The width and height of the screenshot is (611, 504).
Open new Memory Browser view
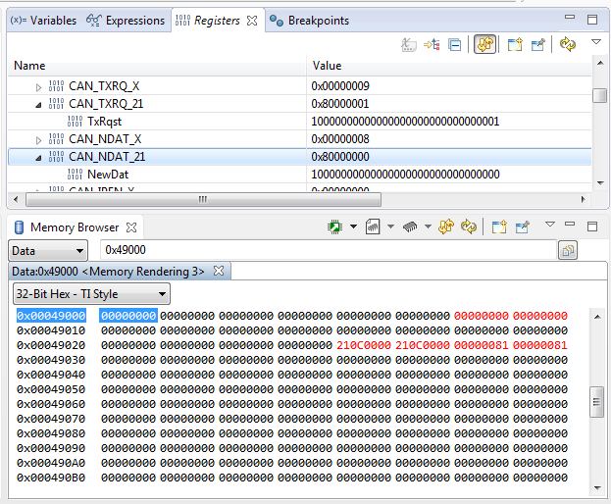point(499,227)
